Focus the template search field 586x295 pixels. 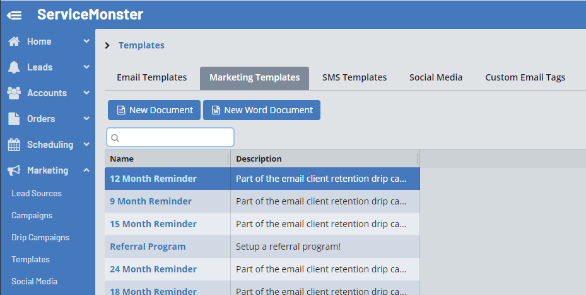177,138
